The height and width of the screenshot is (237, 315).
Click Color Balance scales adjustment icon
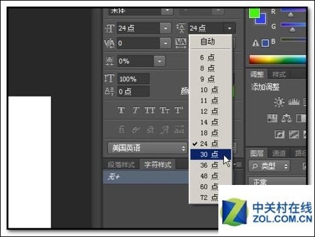point(286,118)
